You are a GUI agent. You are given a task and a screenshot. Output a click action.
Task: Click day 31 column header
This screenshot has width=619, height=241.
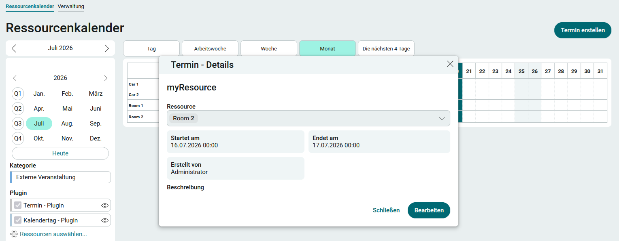pos(600,71)
